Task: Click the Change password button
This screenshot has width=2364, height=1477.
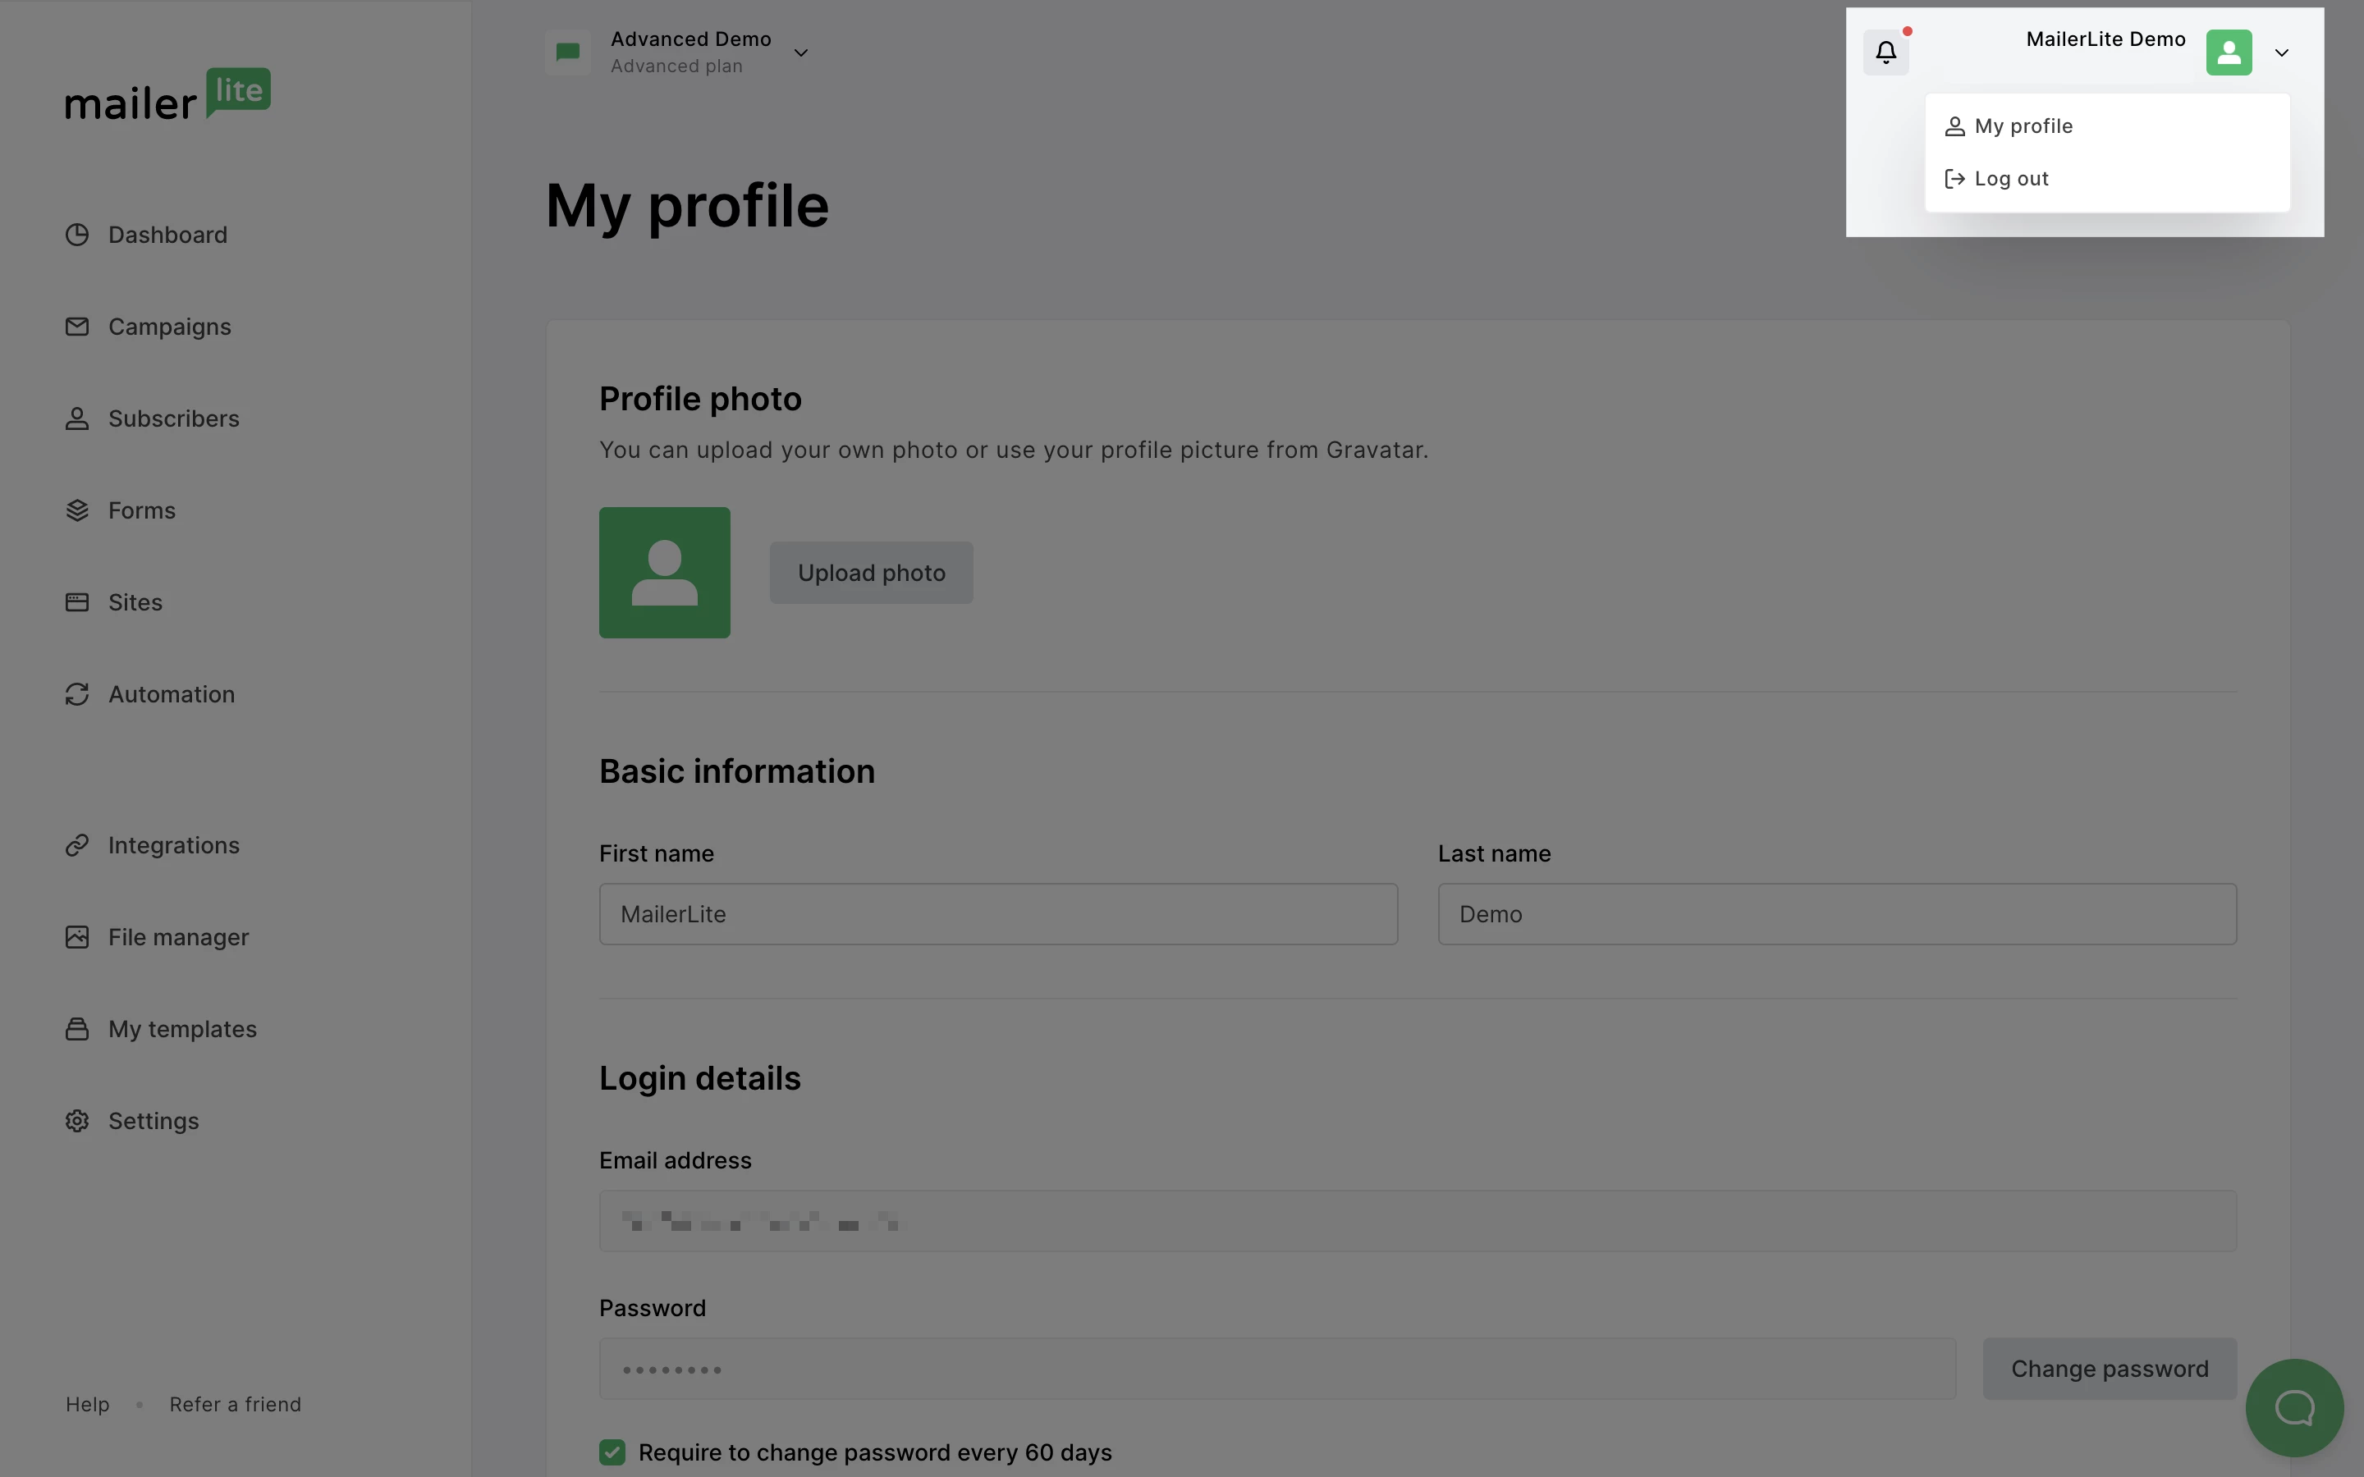Action: click(x=2109, y=1369)
